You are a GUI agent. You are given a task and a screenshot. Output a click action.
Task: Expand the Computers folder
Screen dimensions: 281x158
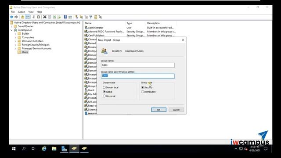click(15, 37)
